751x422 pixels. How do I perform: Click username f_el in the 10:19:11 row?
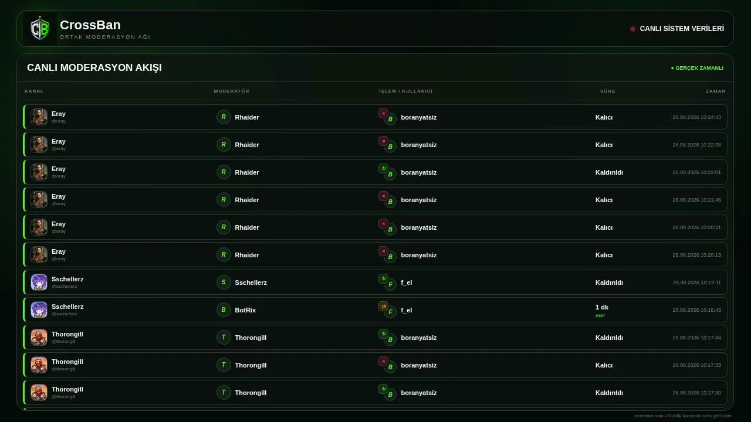point(407,283)
